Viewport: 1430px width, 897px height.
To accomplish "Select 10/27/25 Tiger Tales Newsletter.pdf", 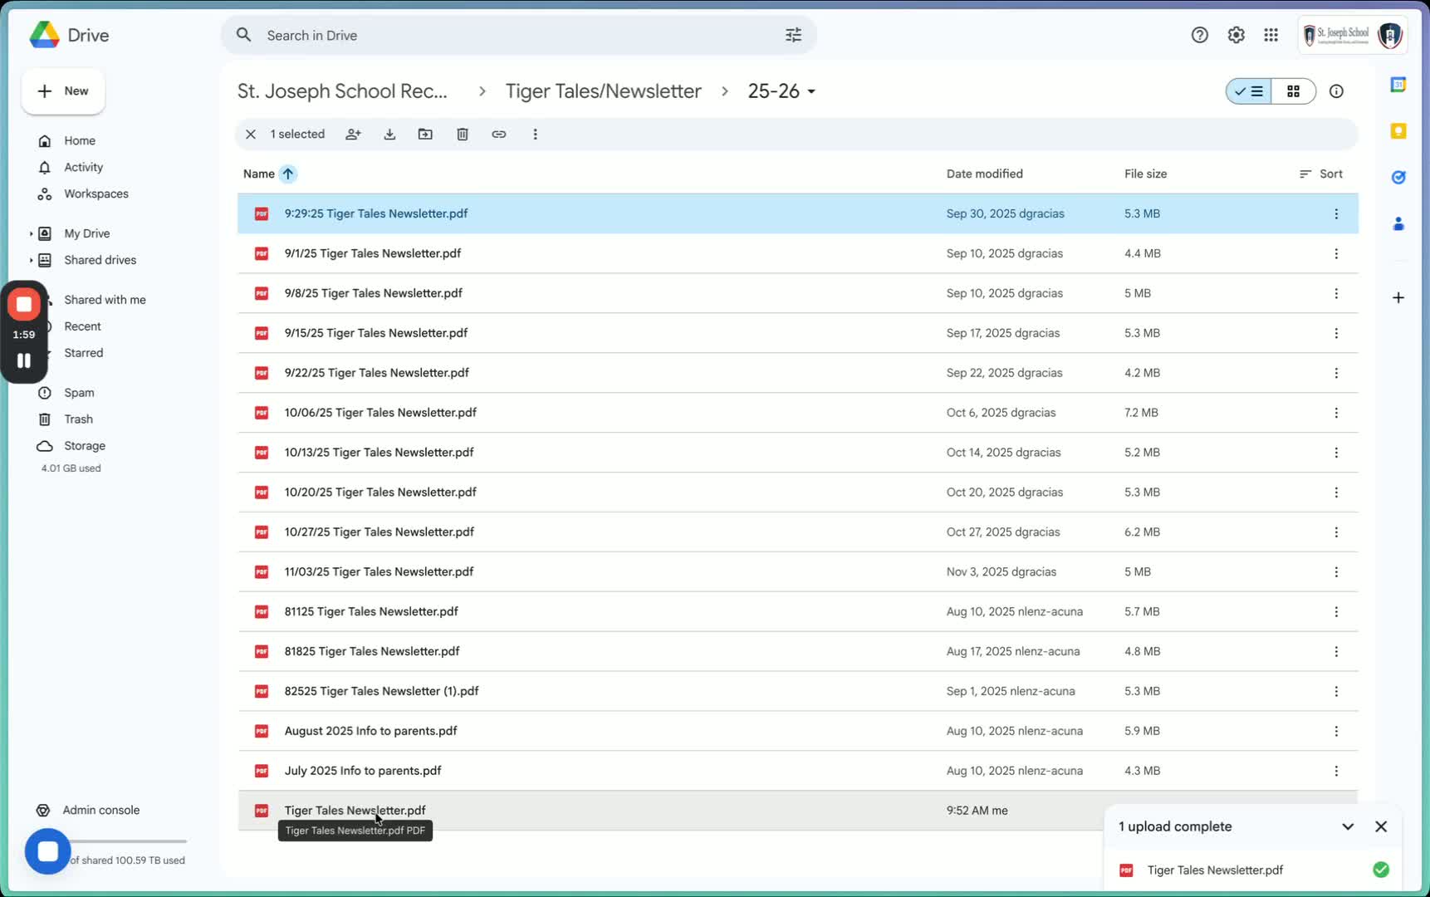I will [x=797, y=532].
